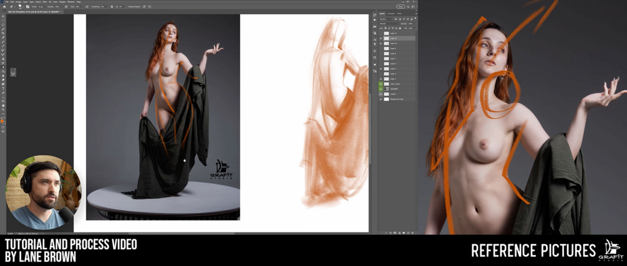627x266 pixels.
Task: Switch to the Channels tab
Action: point(391,14)
